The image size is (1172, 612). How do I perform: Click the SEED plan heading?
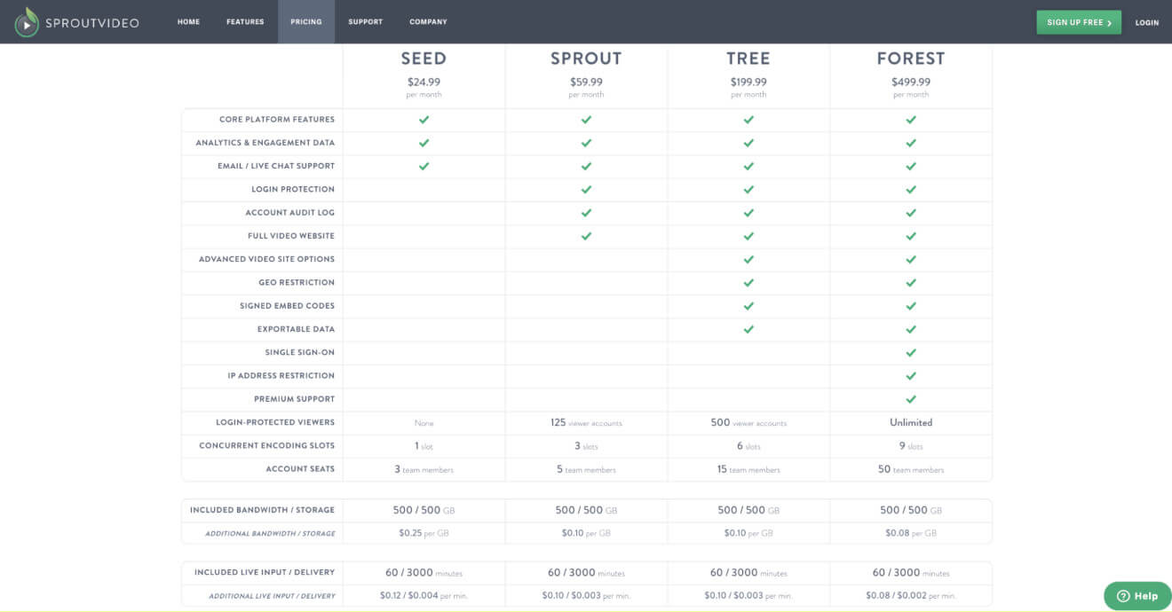[424, 59]
